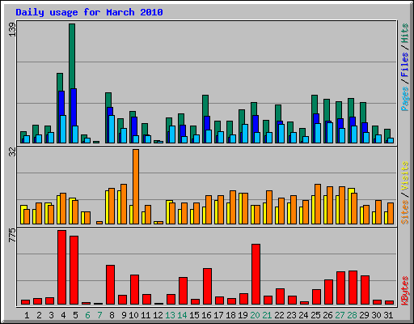Click the day 1 axis label
This screenshot has height=324, width=414.
[27, 315]
